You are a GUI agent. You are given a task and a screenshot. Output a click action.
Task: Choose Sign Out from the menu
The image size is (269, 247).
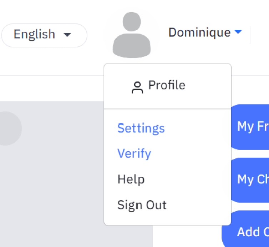[x=142, y=205]
